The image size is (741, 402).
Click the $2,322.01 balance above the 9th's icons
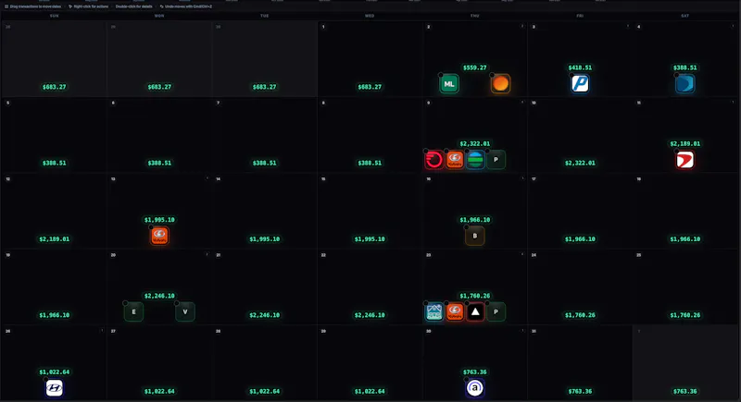(x=475, y=144)
